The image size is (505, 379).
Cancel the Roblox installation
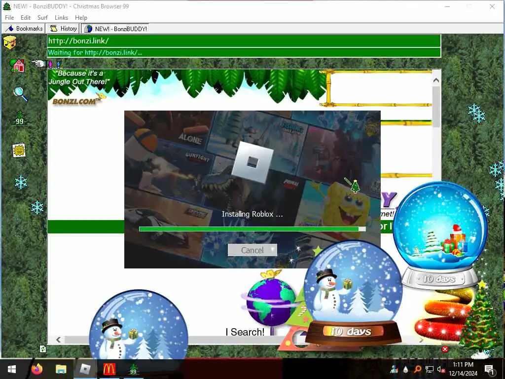252,250
